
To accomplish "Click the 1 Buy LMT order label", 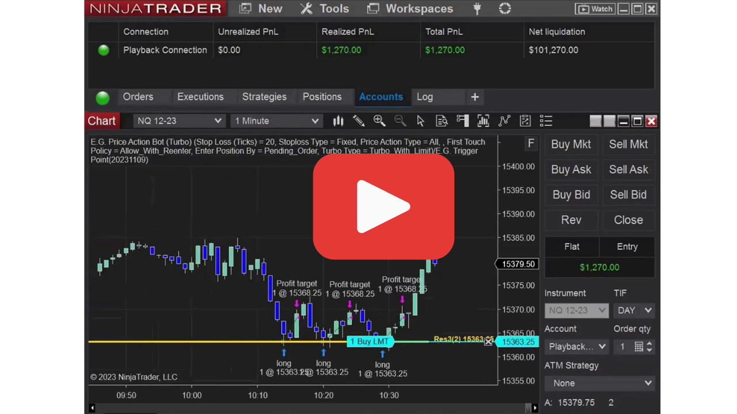I will point(370,342).
